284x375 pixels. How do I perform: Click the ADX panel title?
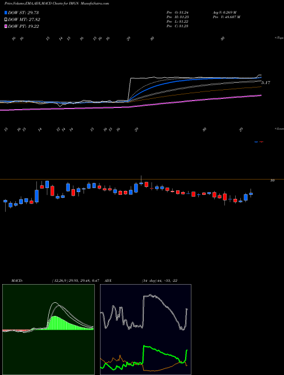[x=108, y=281]
